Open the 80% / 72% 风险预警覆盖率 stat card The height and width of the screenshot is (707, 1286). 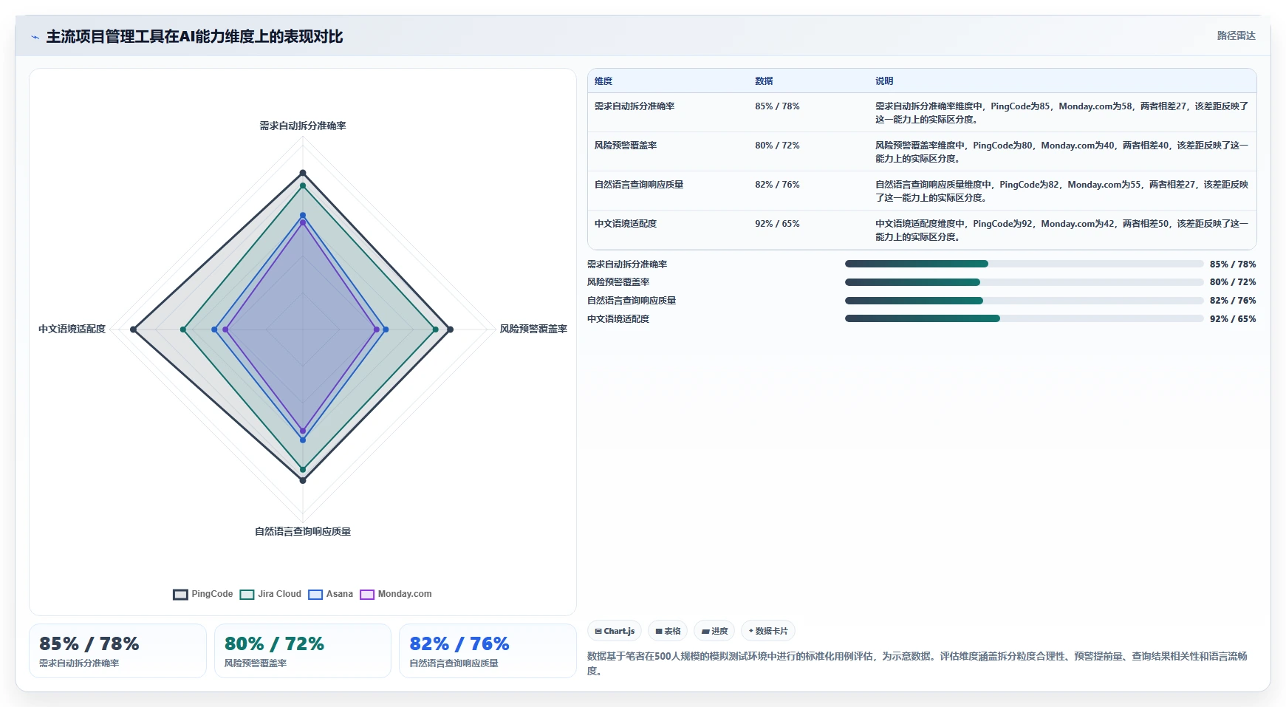[x=303, y=651]
